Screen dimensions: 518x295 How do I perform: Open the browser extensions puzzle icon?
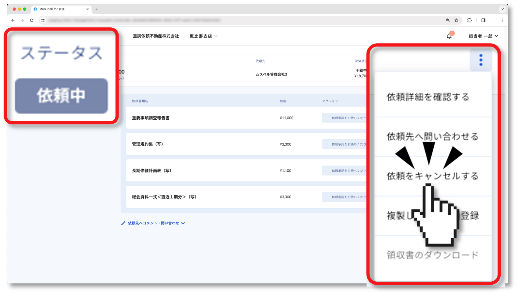[x=469, y=20]
